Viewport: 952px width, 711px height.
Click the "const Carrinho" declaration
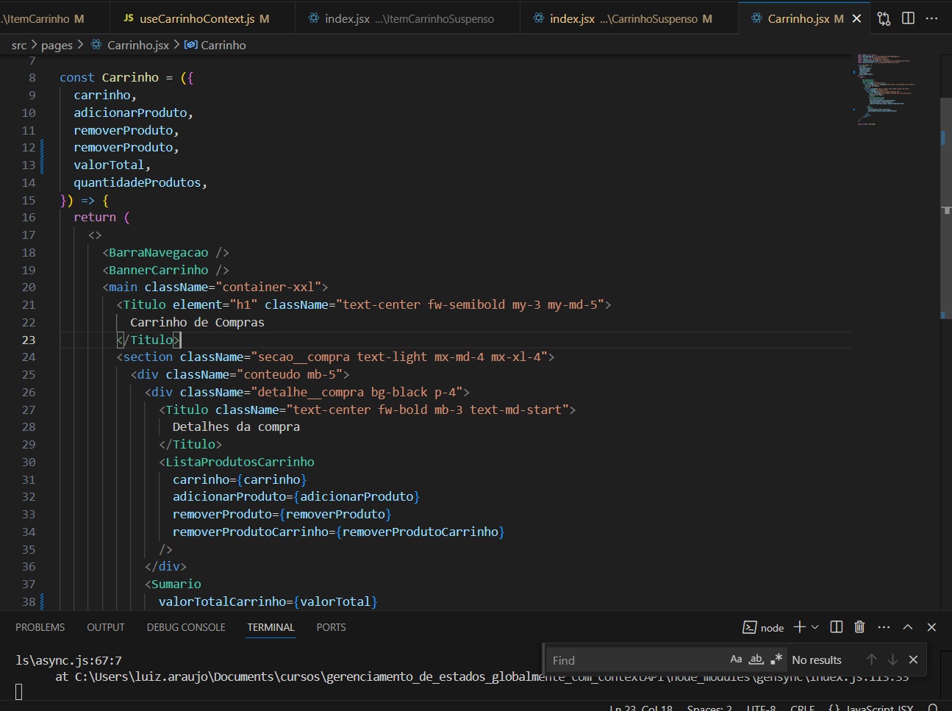tap(109, 77)
